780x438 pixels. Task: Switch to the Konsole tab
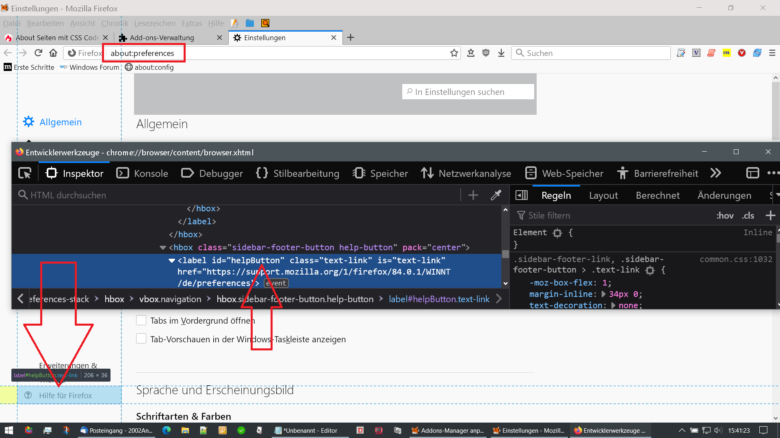point(142,174)
